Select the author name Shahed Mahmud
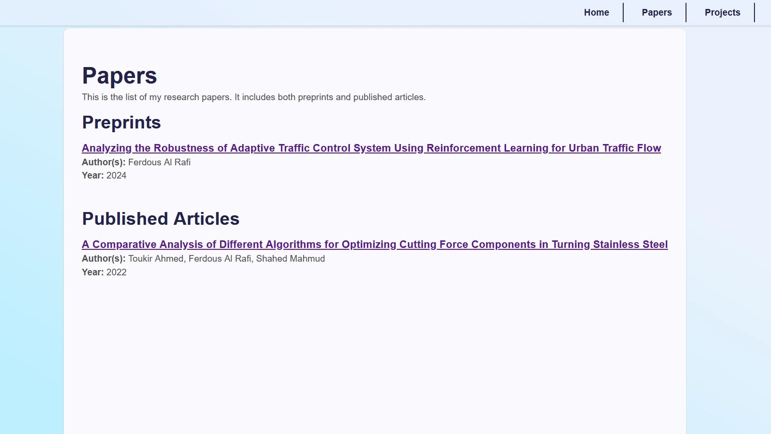 (x=290, y=258)
